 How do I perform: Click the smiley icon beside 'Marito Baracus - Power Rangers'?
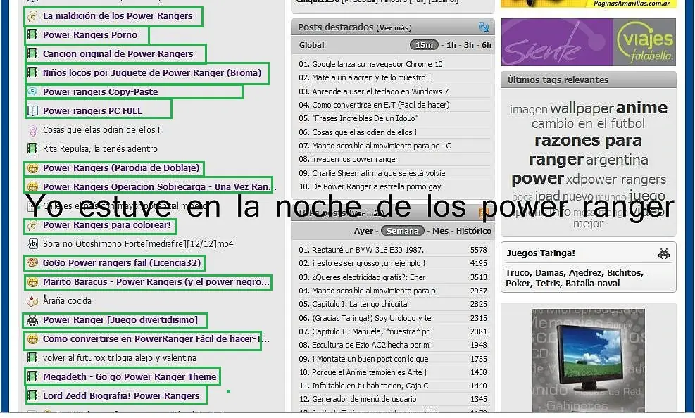[32, 281]
